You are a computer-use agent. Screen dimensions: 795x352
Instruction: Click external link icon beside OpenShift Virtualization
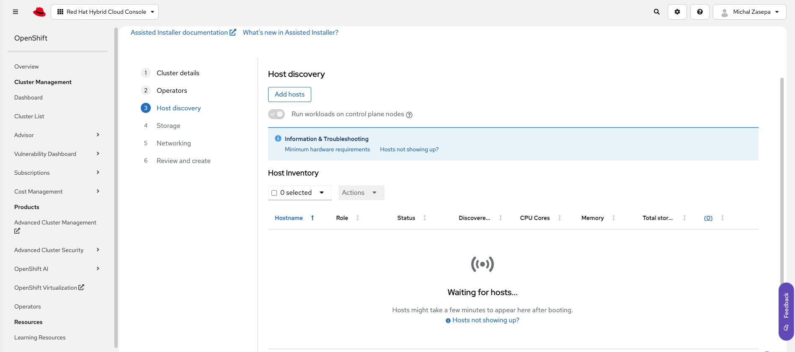click(81, 287)
